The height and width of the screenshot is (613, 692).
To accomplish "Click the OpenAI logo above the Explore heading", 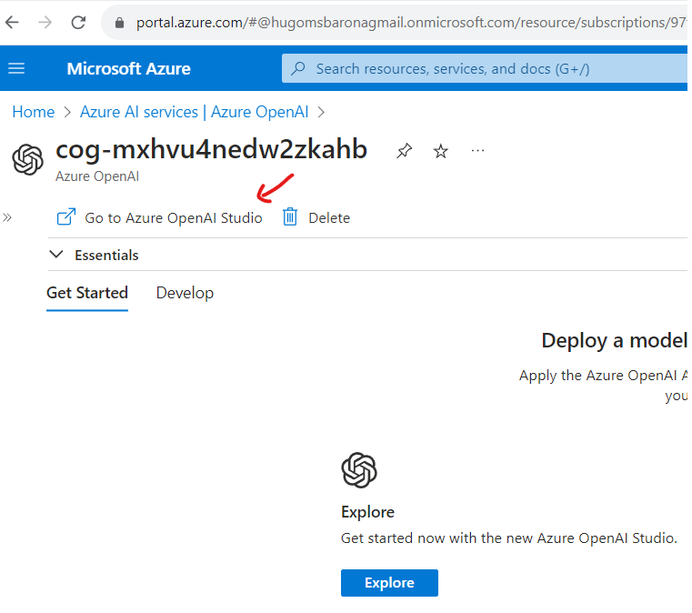I will [x=358, y=470].
